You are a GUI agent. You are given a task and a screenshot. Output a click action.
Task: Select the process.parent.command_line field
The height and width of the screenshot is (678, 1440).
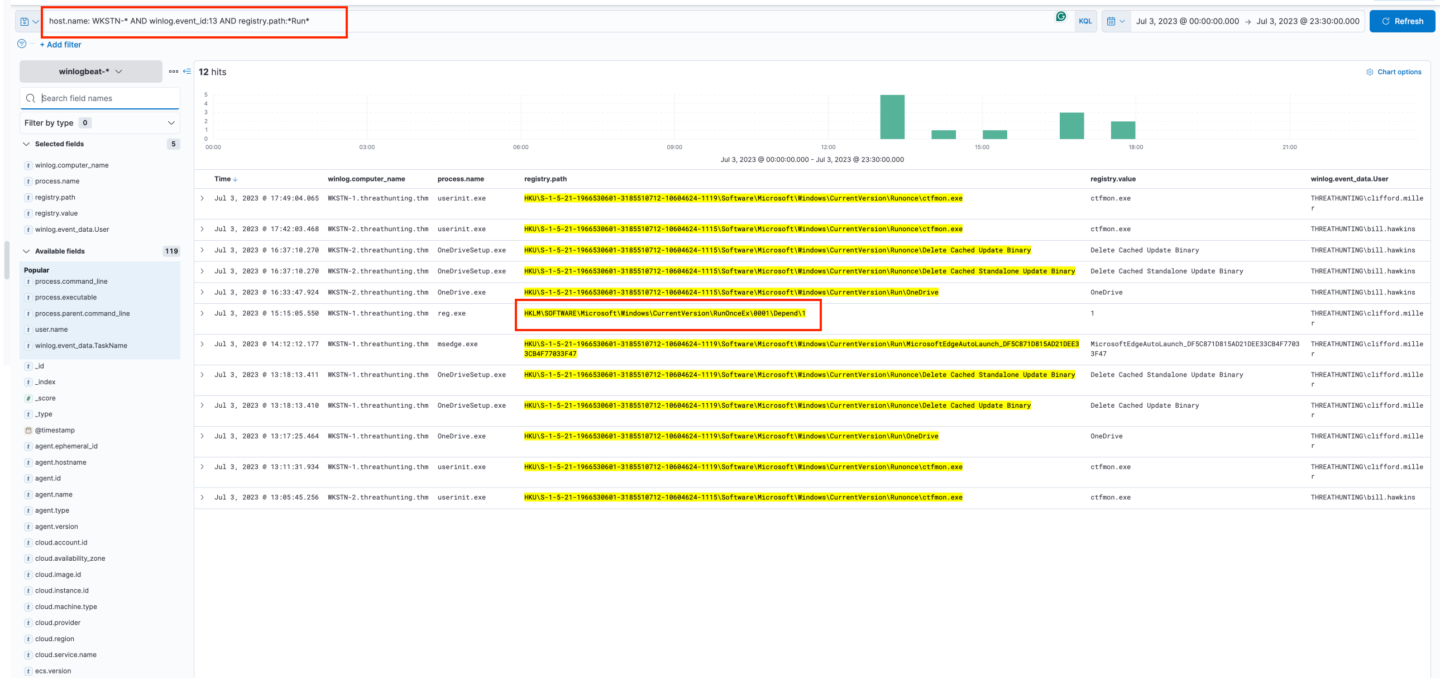[x=82, y=314]
